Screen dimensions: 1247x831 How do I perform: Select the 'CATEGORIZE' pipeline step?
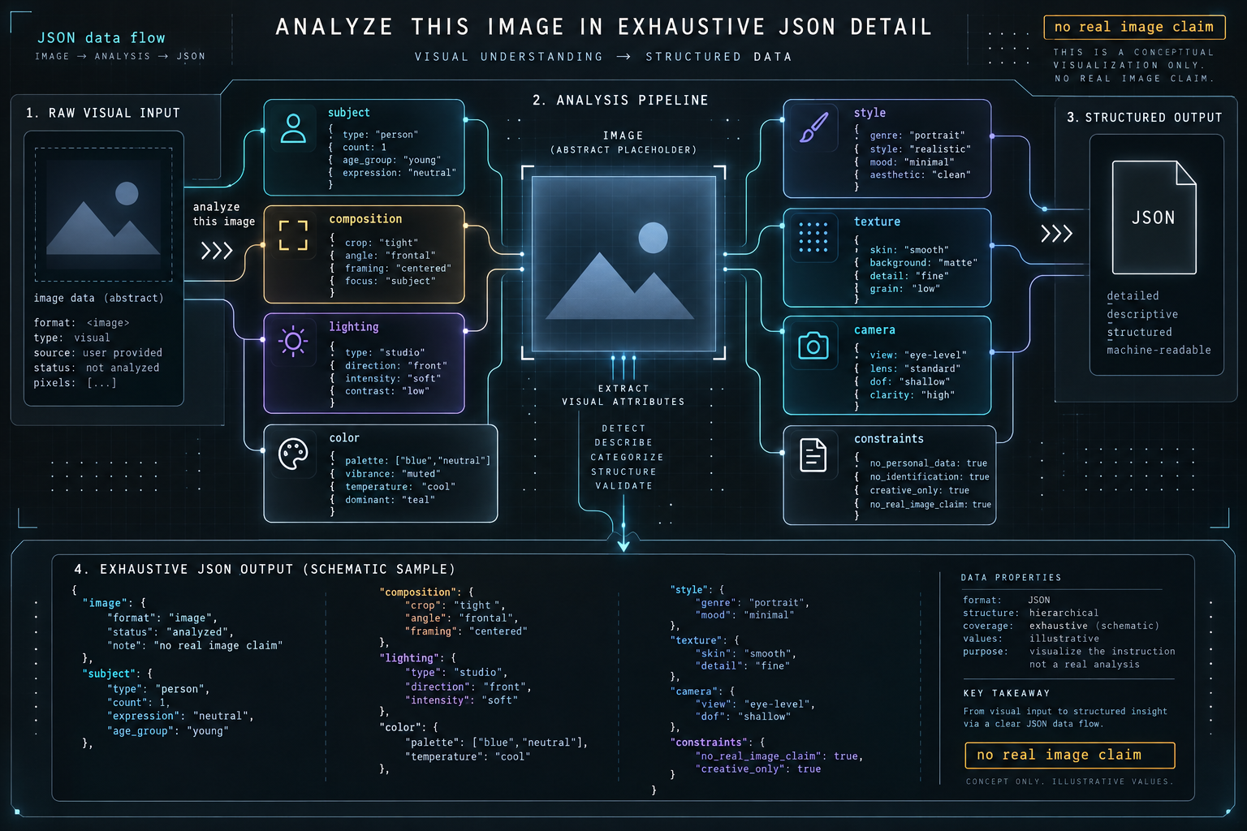pos(627,458)
